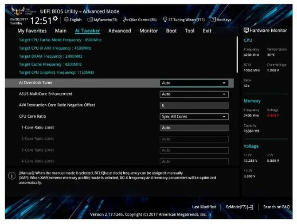Click the 16384 MB capacity value
This screenshot has width=297, height=224.
[x=251, y=131]
